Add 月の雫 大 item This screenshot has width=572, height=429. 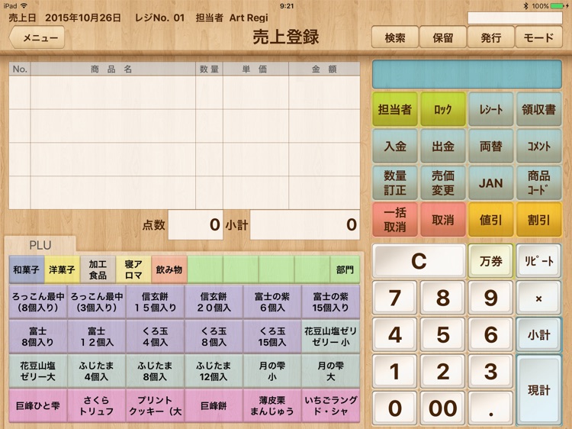[330, 371]
